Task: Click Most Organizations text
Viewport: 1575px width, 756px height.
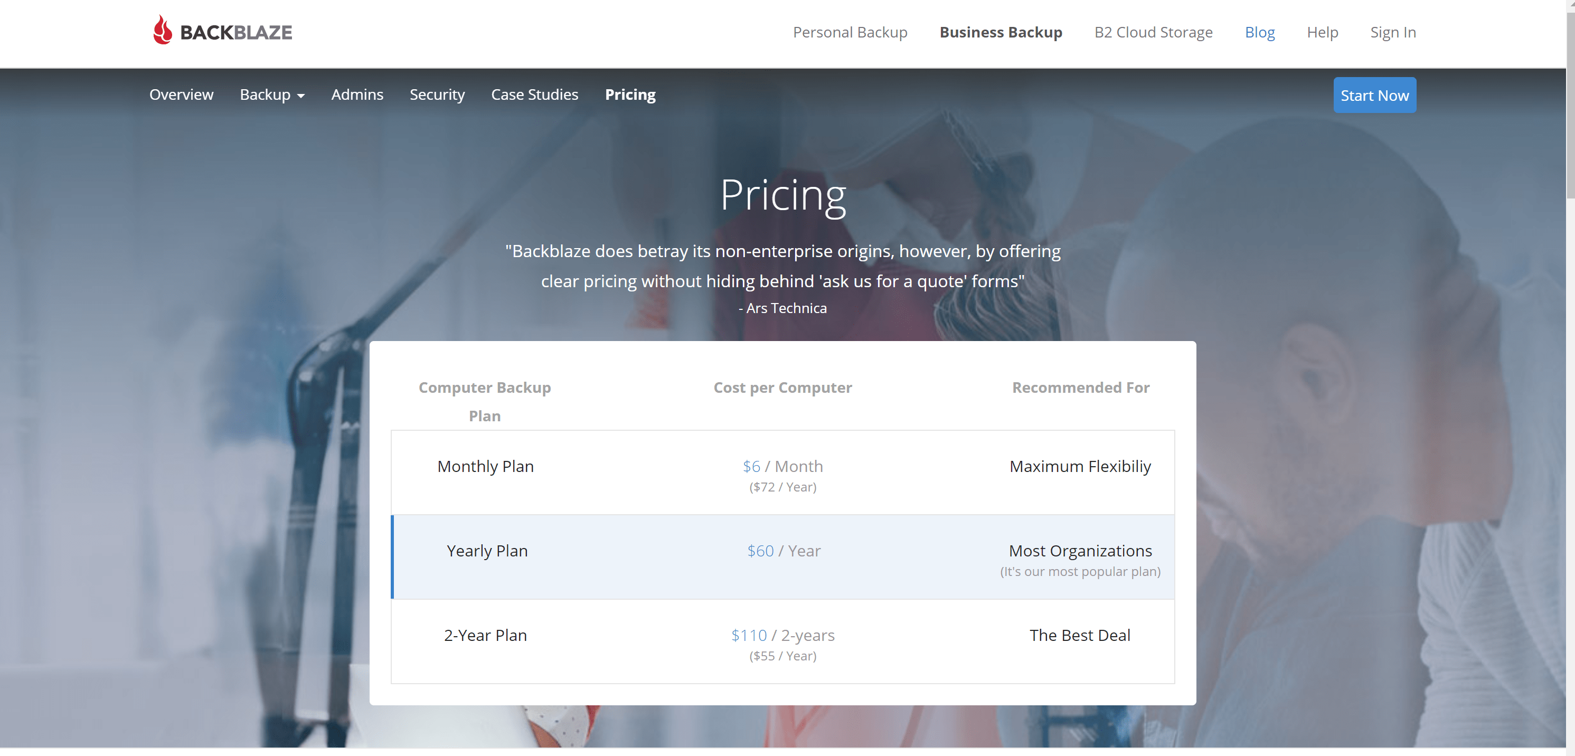Action: click(x=1080, y=551)
